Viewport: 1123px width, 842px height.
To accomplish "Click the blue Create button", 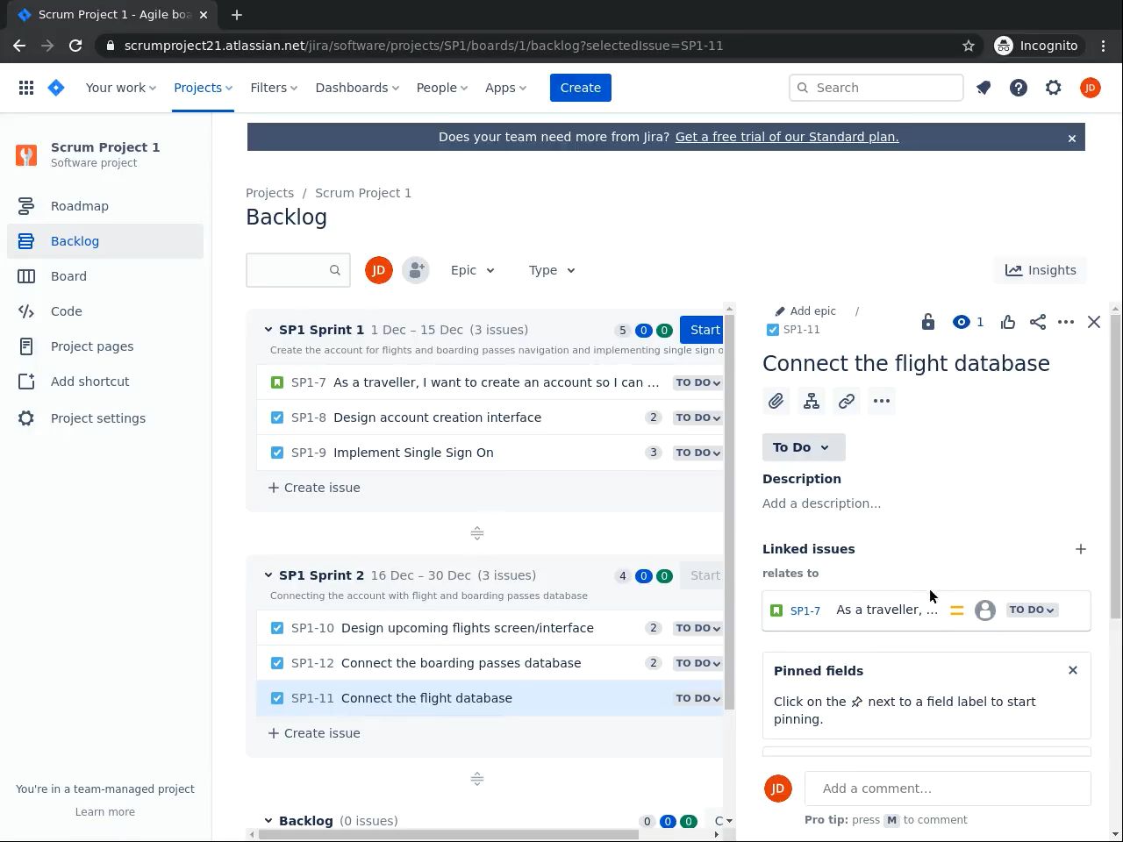I will click(580, 88).
